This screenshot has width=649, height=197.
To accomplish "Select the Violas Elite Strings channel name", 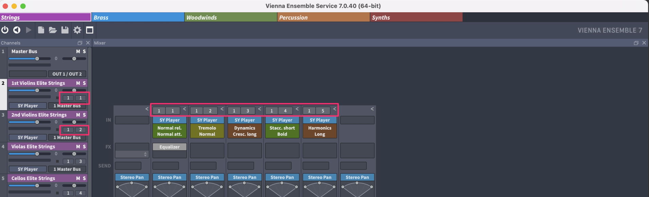I will [33, 146].
